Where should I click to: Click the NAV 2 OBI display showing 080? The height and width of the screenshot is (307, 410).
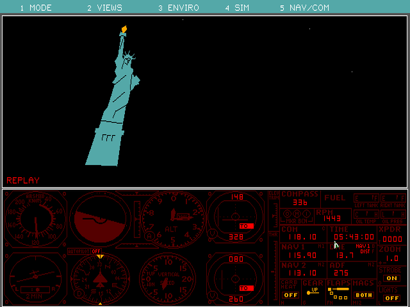pos(235,278)
